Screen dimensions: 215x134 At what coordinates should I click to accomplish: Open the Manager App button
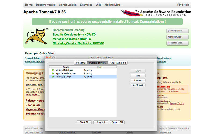pyautogui.click(x=177, y=37)
